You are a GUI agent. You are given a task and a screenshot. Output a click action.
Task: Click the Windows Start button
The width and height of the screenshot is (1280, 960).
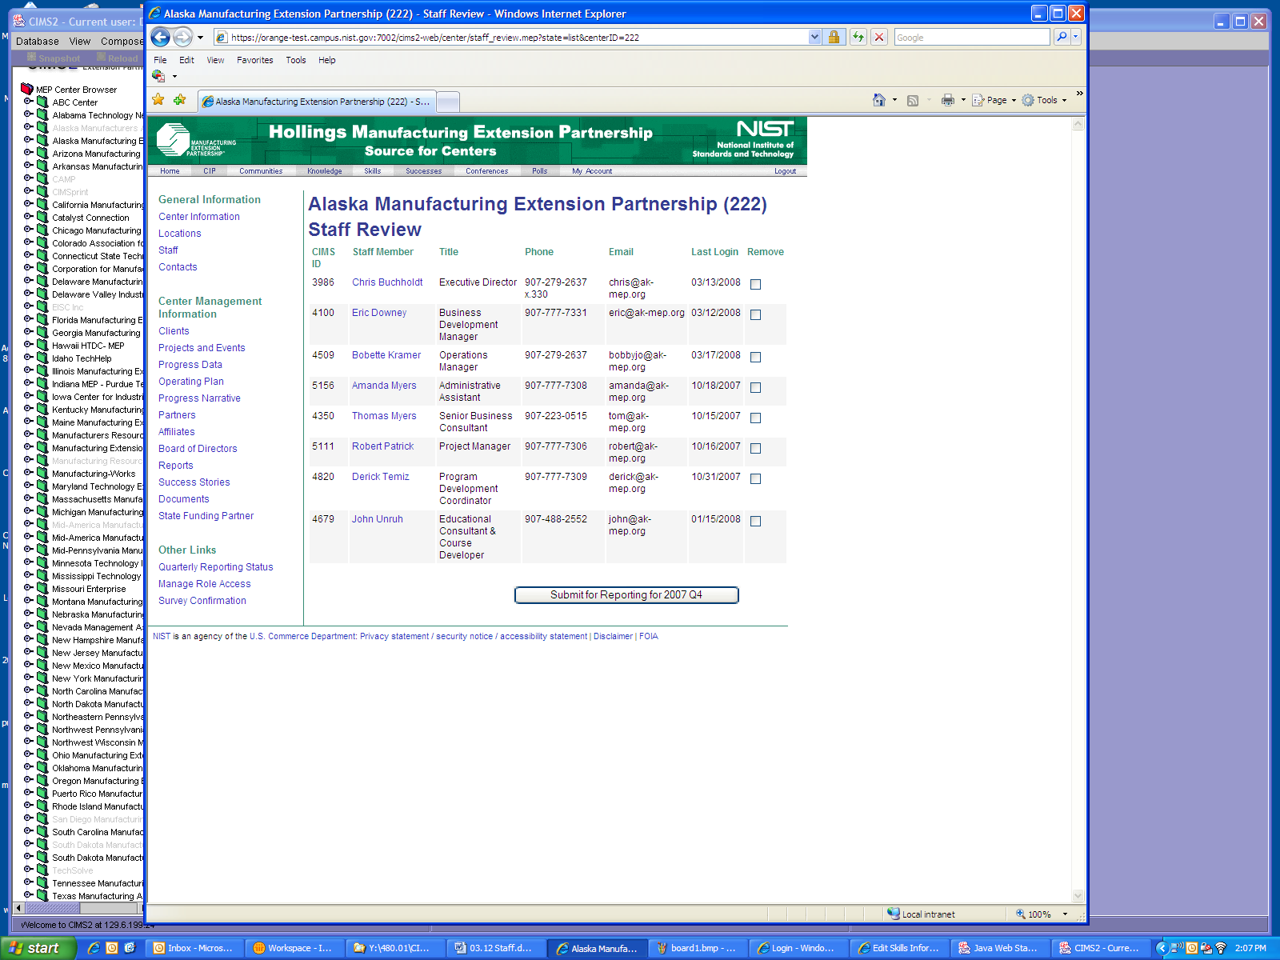pyautogui.click(x=38, y=948)
